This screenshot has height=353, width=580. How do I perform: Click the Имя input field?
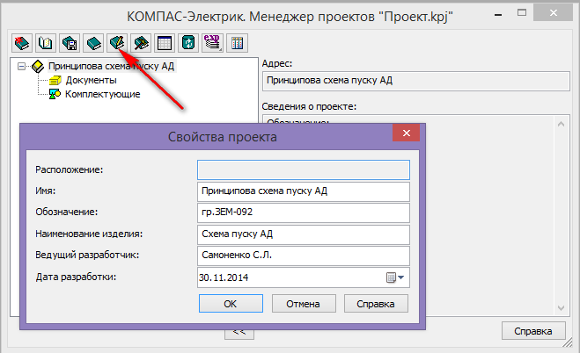tap(304, 191)
